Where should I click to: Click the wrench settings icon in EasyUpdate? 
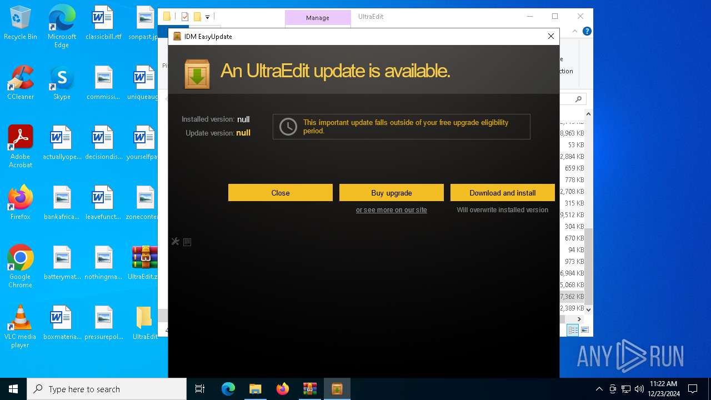coord(176,242)
